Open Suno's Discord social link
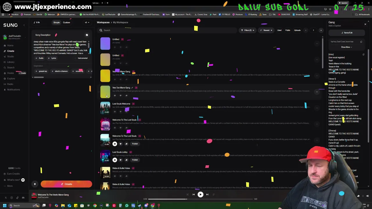 [x=23, y=198]
